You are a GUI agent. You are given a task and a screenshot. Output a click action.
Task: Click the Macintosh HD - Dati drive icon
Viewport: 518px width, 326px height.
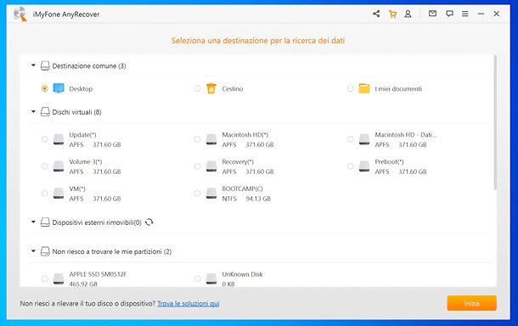(364, 139)
